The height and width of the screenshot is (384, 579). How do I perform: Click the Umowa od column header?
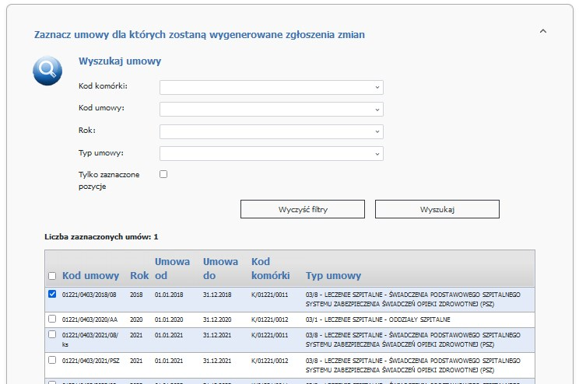click(x=172, y=268)
